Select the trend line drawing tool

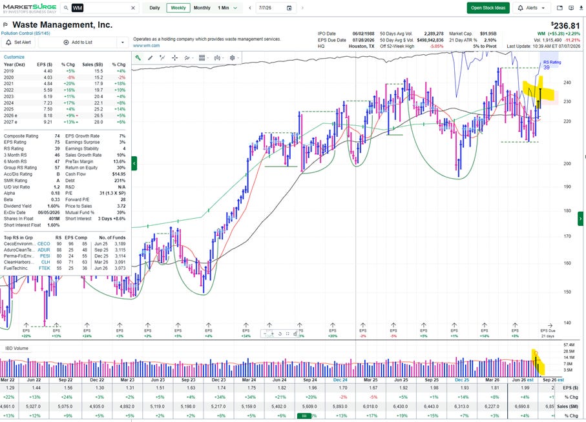click(162, 58)
